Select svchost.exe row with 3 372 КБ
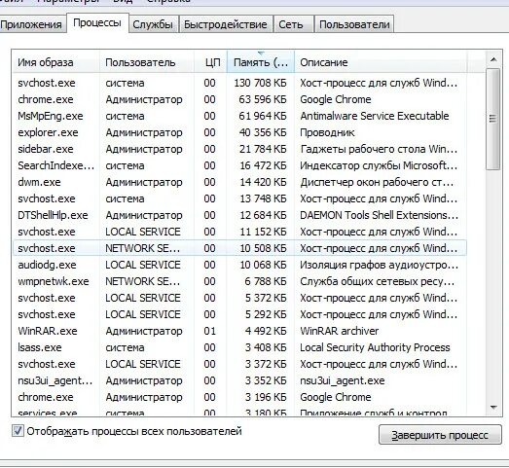This screenshot has height=468, width=509. 239,365
